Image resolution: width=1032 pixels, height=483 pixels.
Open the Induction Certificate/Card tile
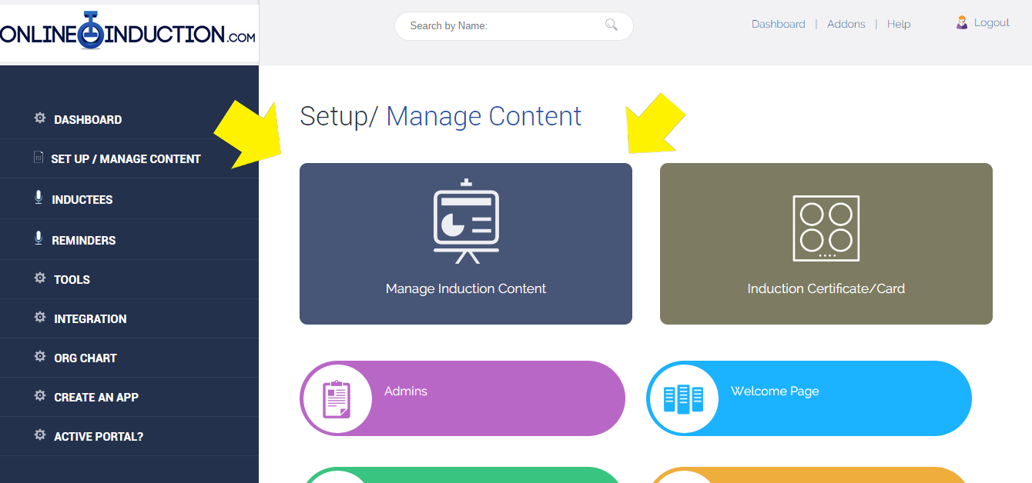click(x=826, y=244)
